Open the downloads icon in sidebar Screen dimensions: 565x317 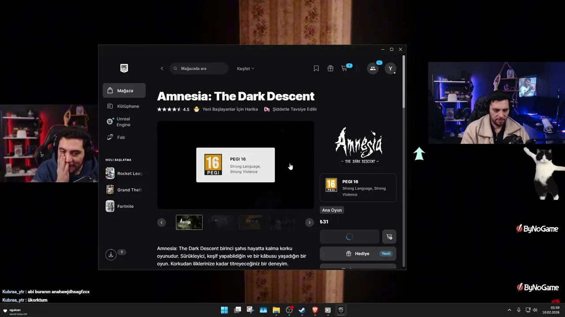tap(111, 254)
